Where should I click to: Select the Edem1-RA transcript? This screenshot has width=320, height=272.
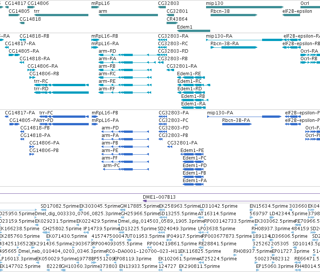193,108
